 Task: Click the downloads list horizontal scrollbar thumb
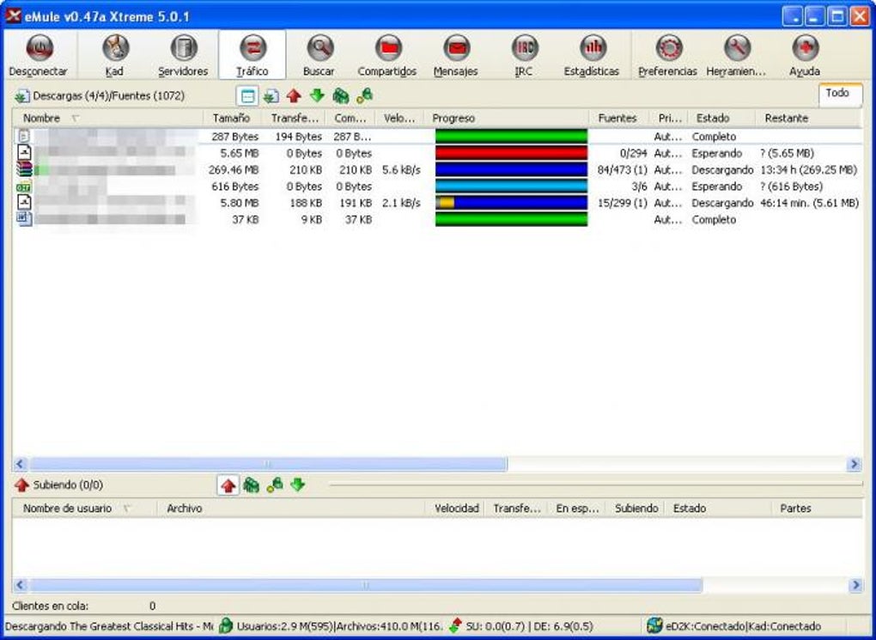coord(268,464)
